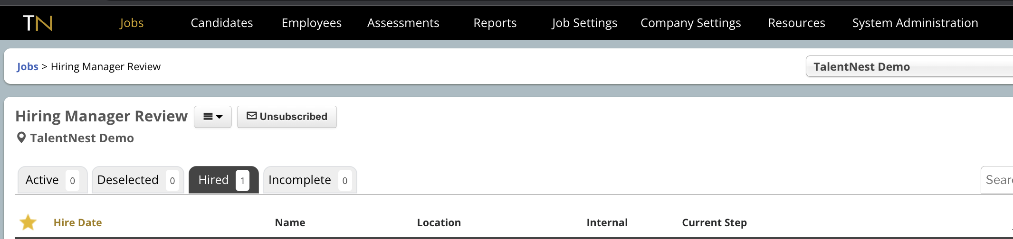Switch to the Incomplete candidates tab
The width and height of the screenshot is (1013, 239).
pos(310,180)
